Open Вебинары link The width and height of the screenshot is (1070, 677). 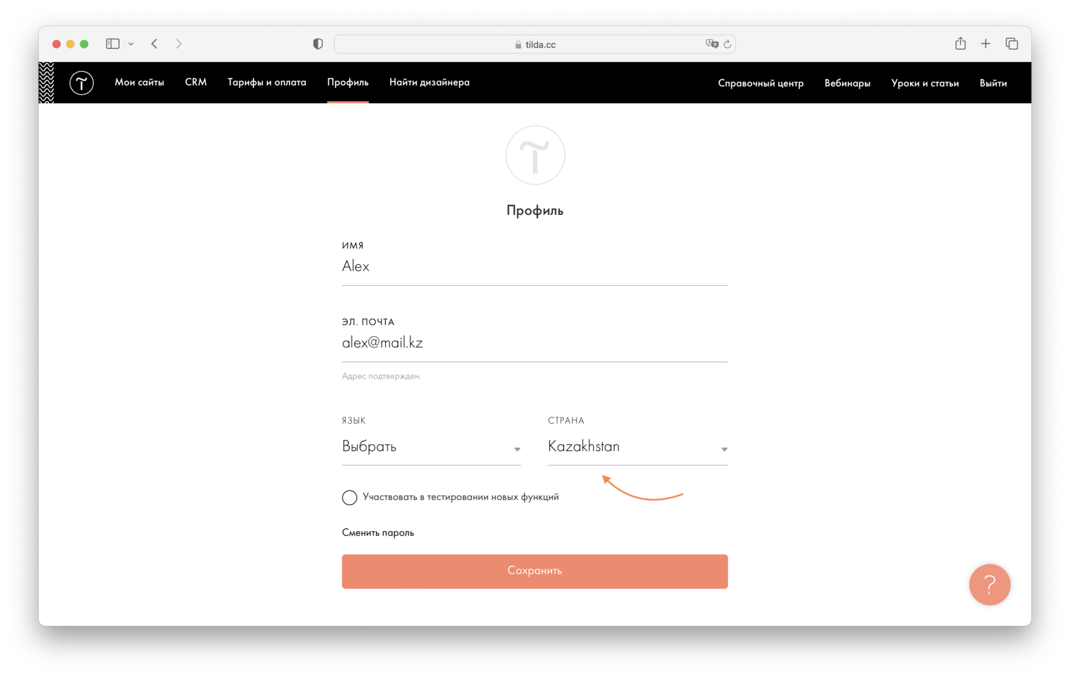[847, 83]
